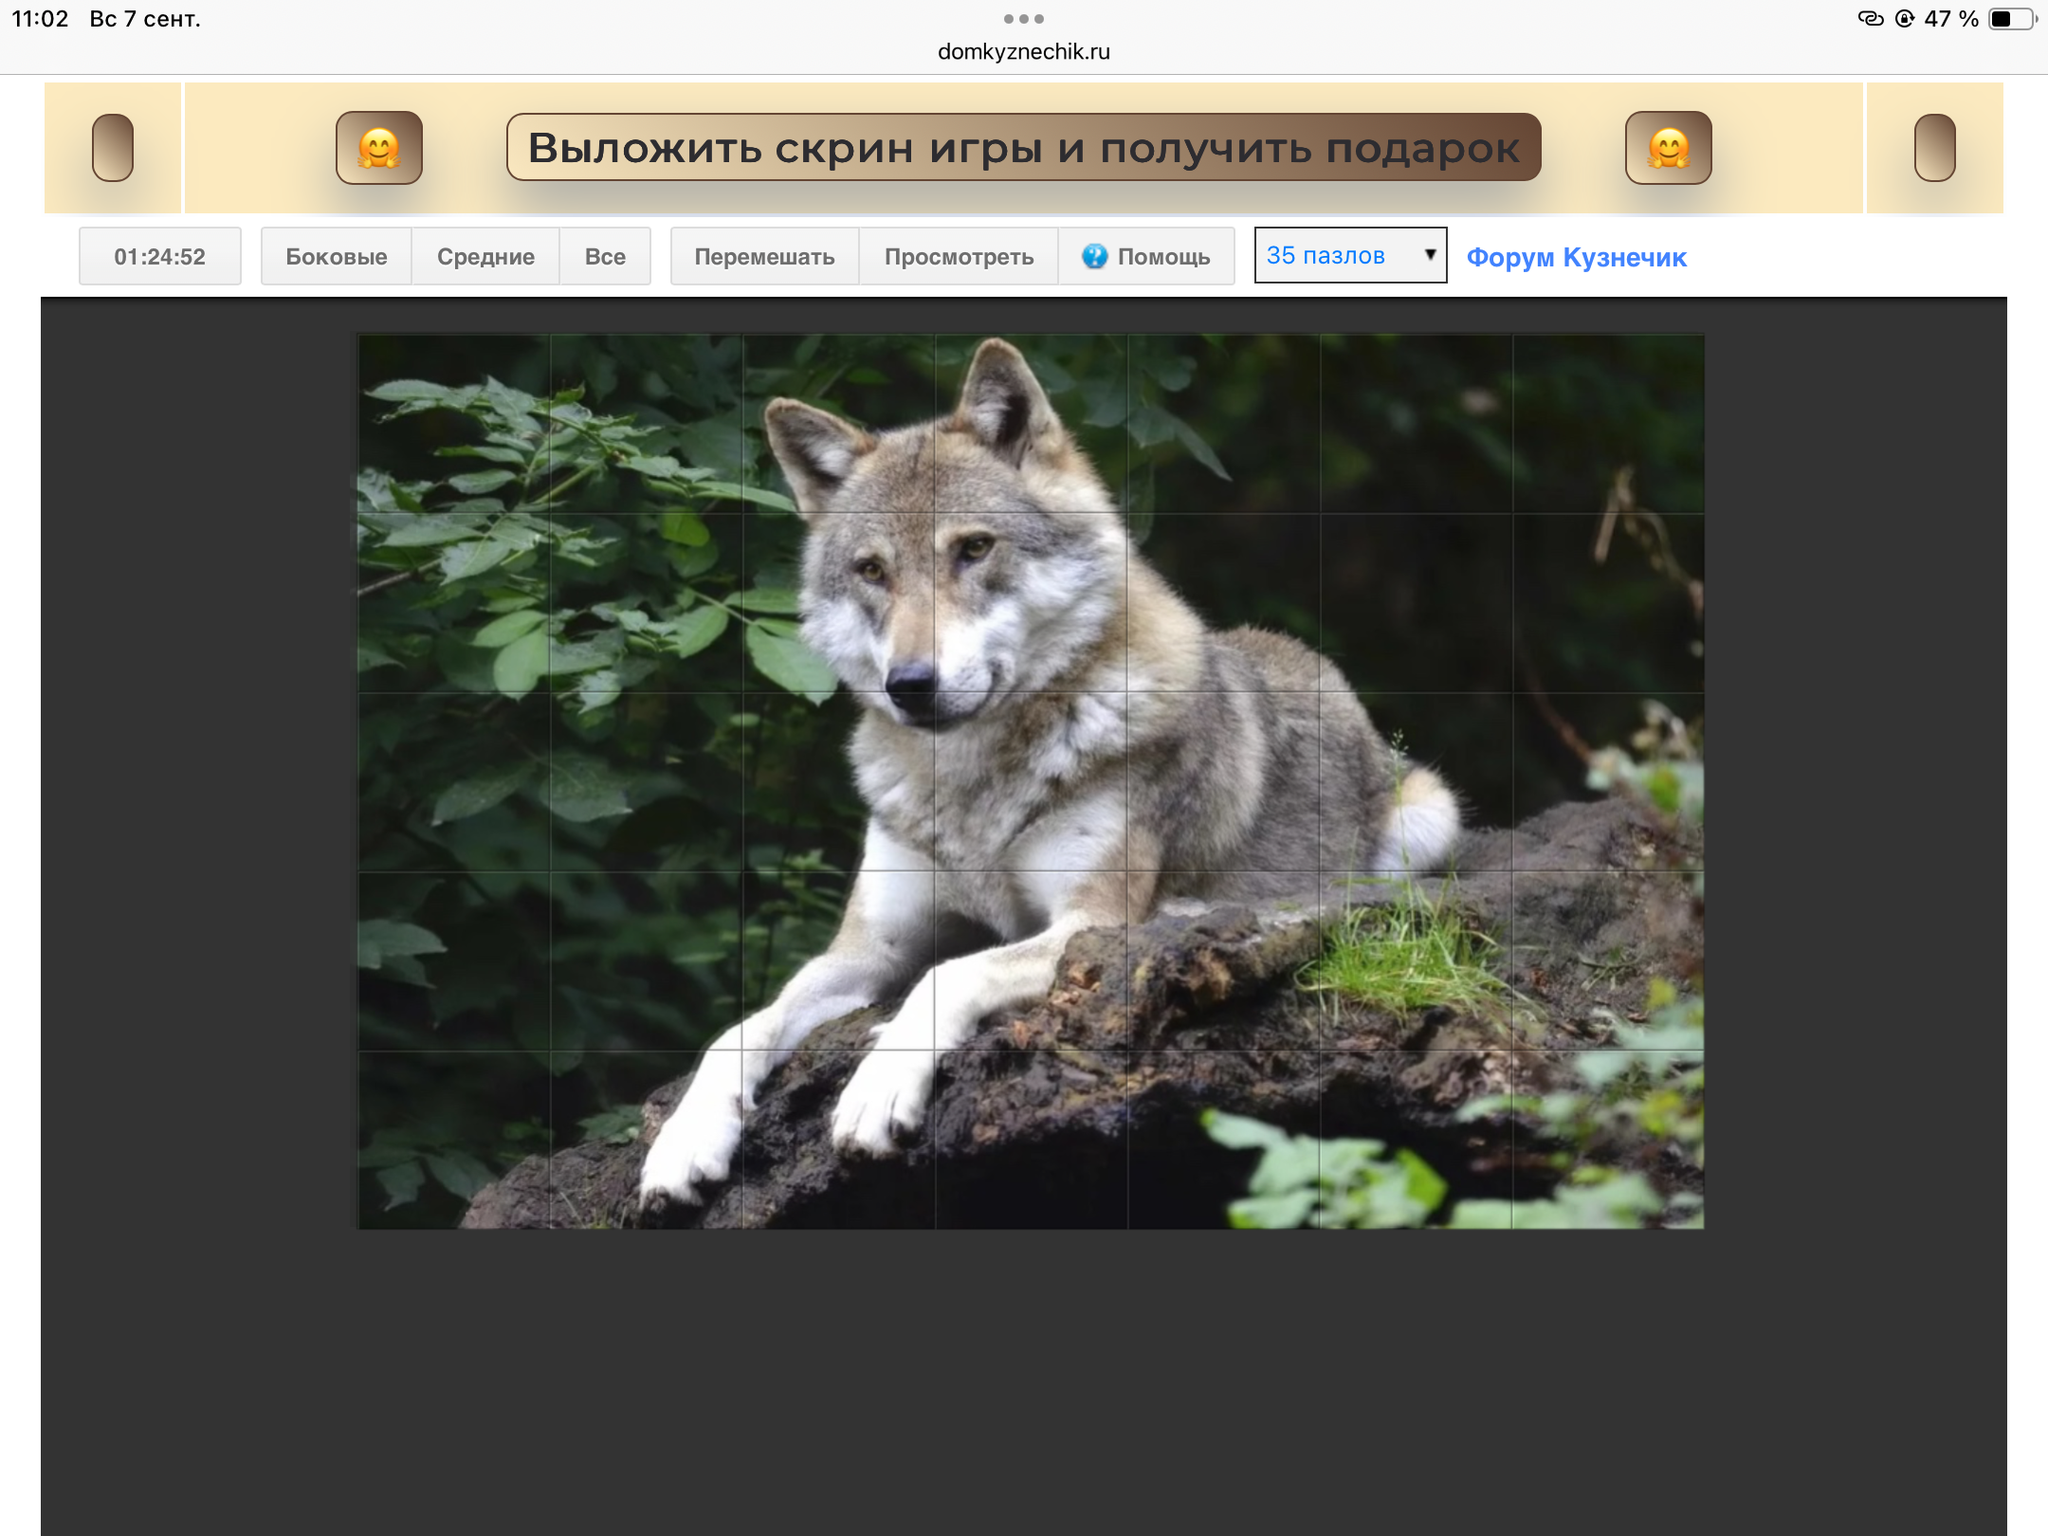Shuffle the puzzle with 'Перемешать'

[x=765, y=256]
